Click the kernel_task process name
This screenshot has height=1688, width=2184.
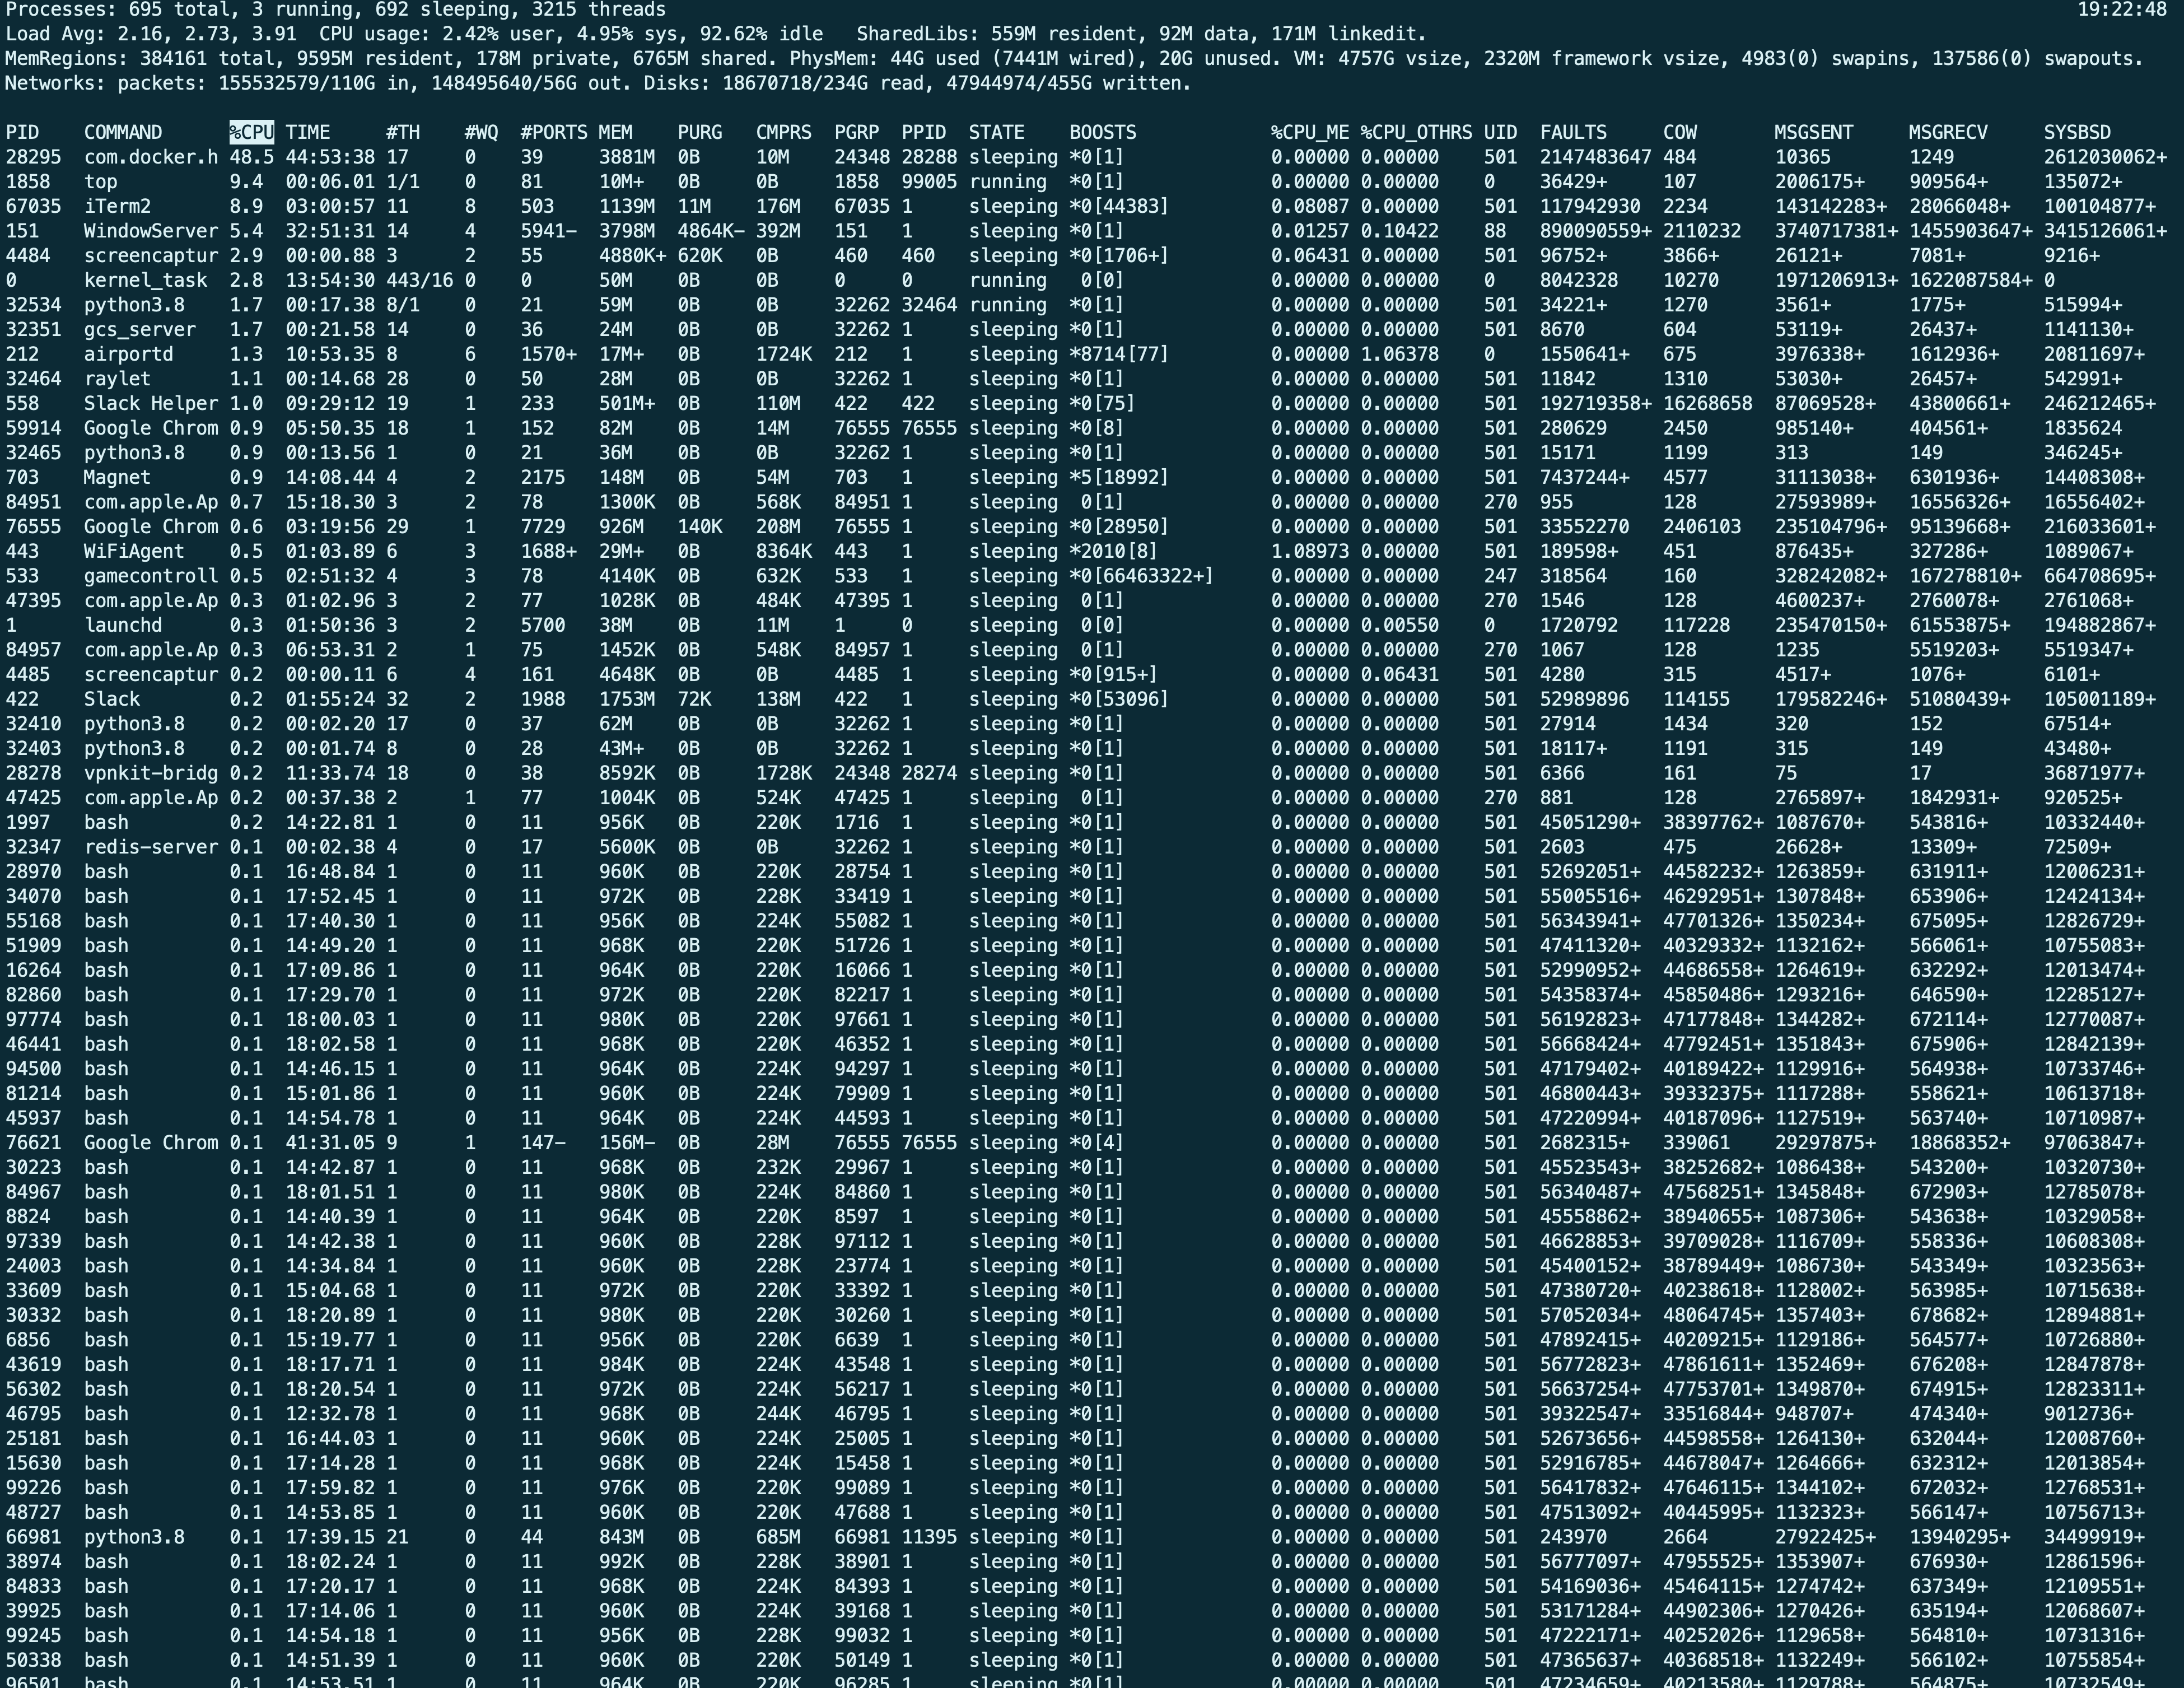(x=145, y=280)
